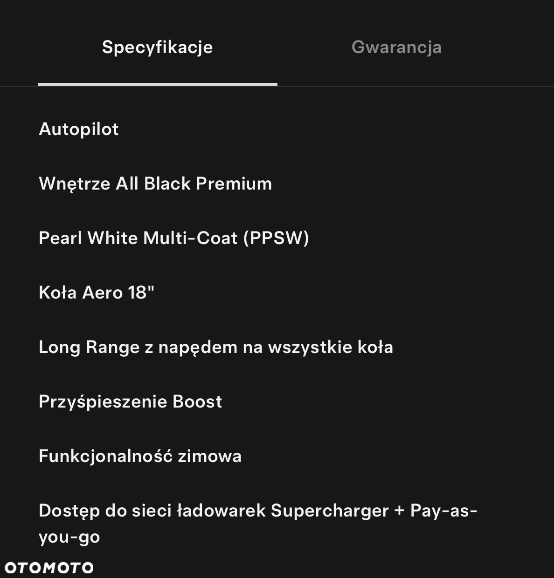Click the you-go text on last line

click(69, 537)
